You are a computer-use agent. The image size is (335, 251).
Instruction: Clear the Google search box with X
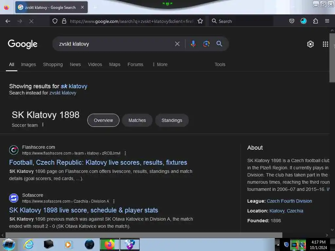point(177,44)
